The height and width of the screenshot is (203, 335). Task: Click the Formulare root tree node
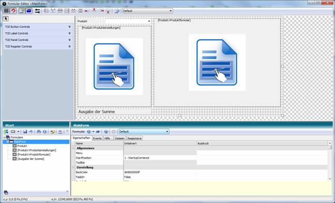pyautogui.click(x=17, y=138)
